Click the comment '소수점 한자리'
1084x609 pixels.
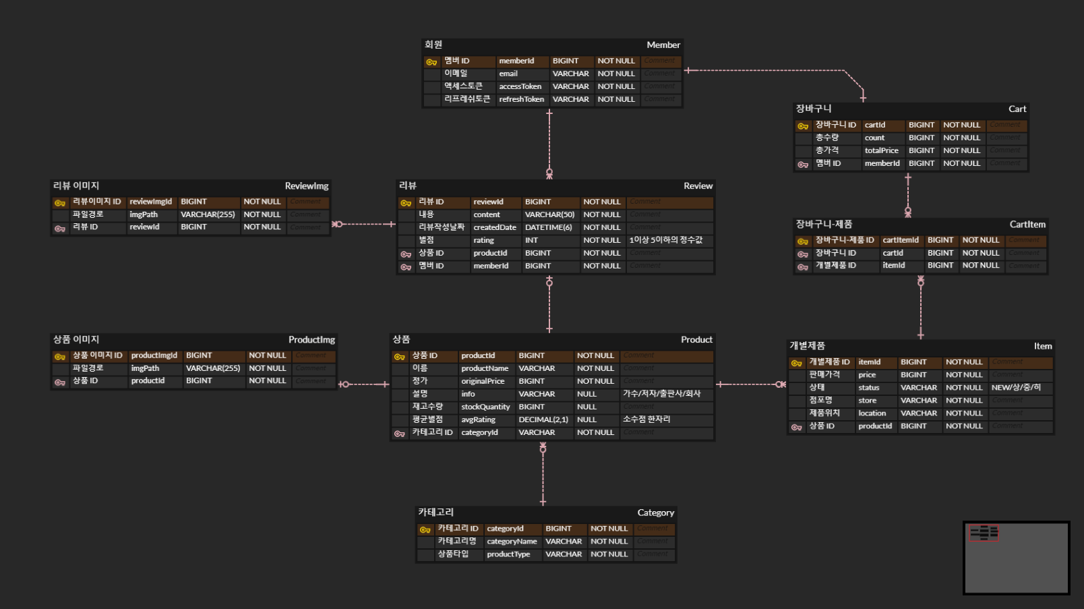pyautogui.click(x=646, y=420)
